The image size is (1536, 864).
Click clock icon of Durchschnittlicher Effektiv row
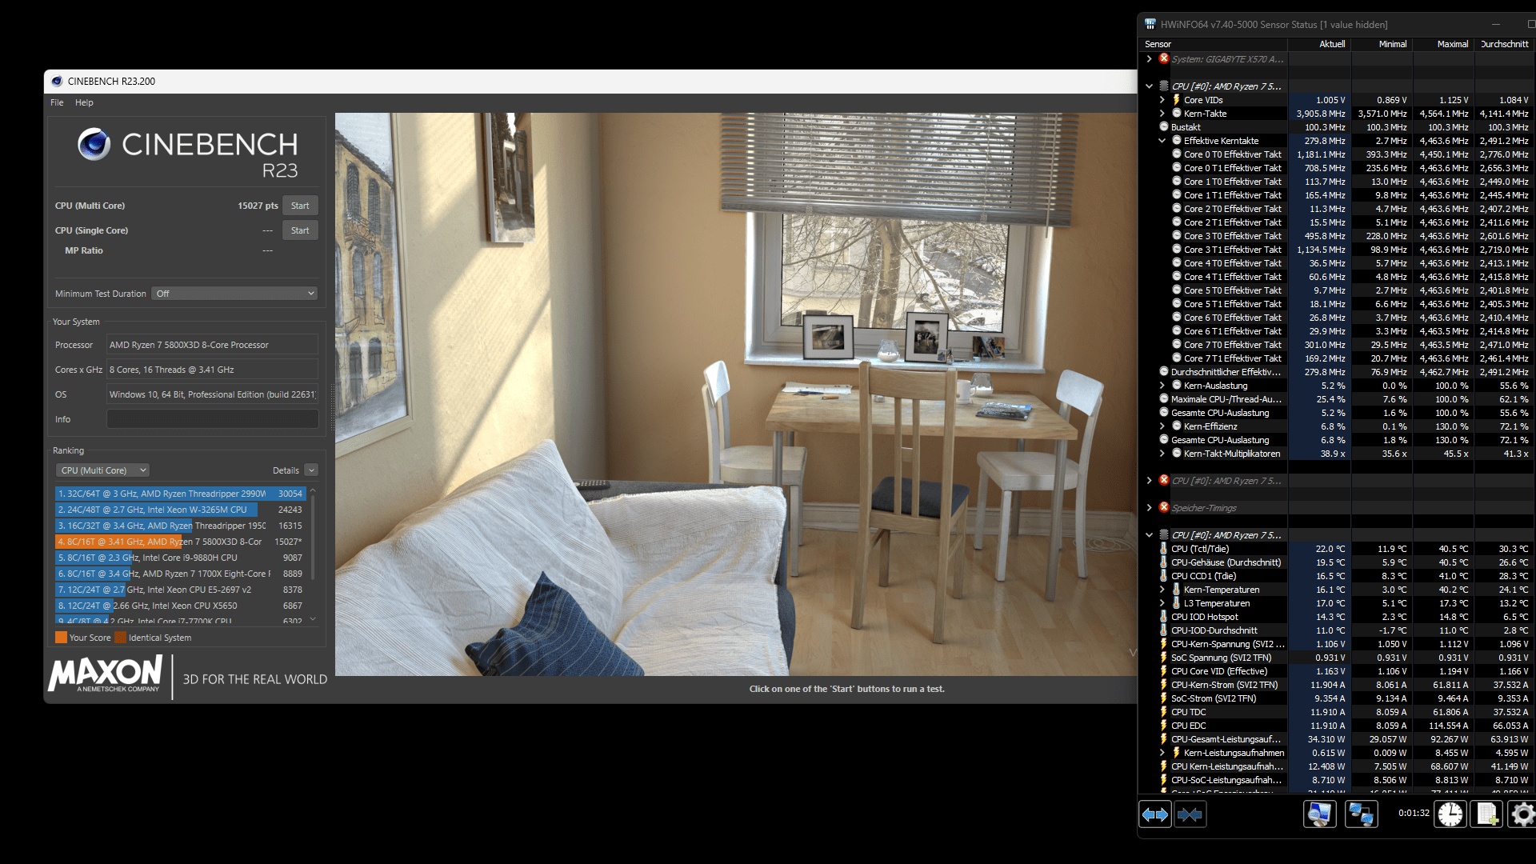1164,371
